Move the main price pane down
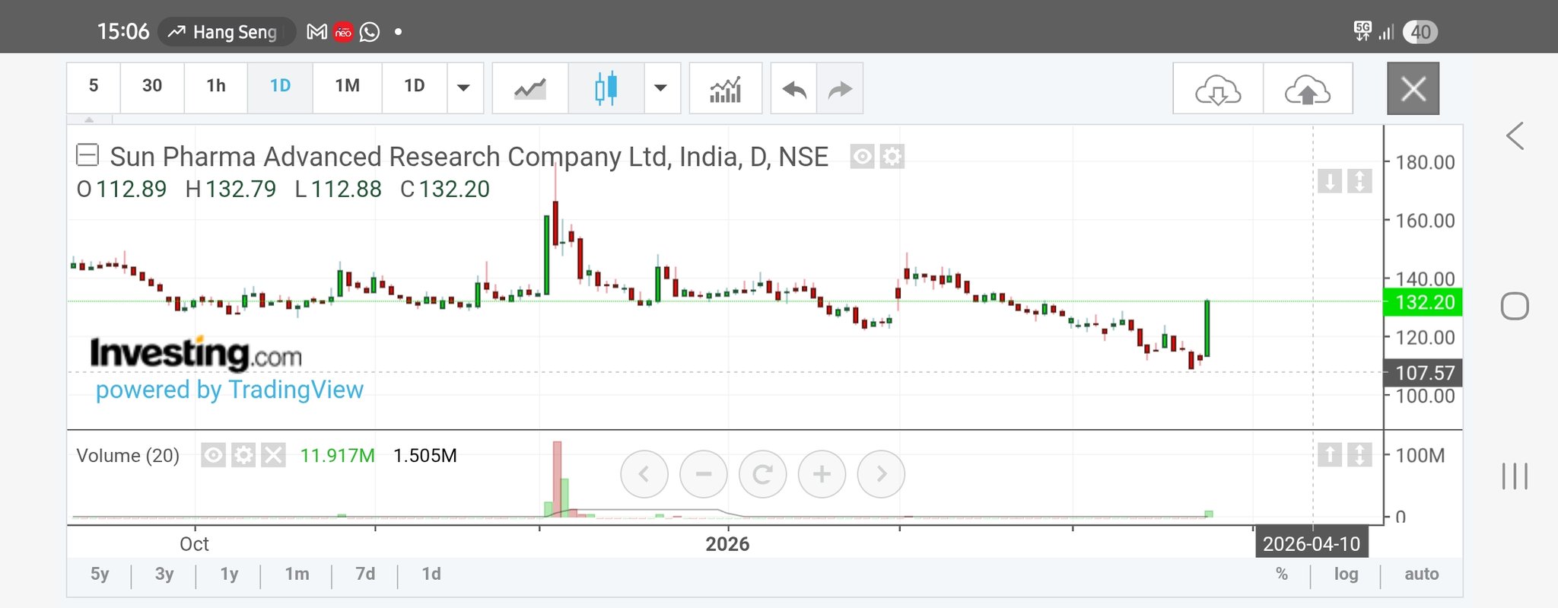This screenshot has height=608, width=1558. [x=1330, y=181]
